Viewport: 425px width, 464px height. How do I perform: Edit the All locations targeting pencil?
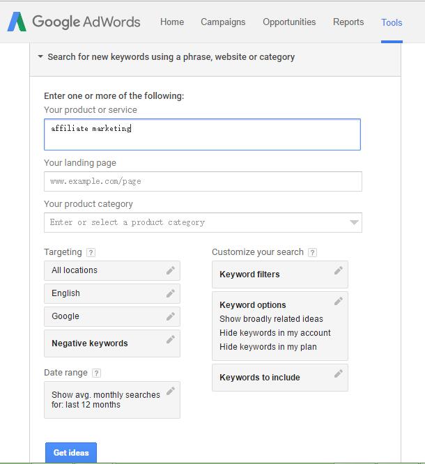[x=171, y=270]
